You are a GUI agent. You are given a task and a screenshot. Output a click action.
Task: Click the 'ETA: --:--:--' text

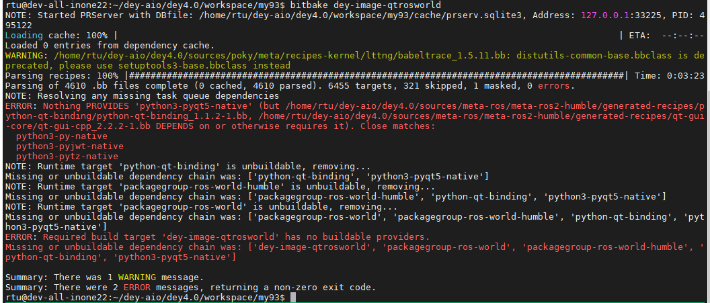[x=665, y=36]
